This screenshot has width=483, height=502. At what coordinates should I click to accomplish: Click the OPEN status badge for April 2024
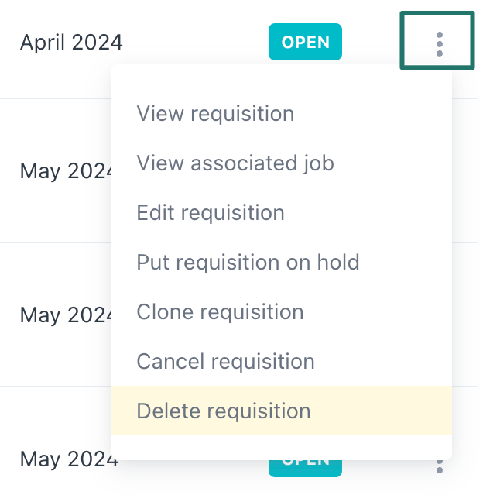click(x=306, y=43)
